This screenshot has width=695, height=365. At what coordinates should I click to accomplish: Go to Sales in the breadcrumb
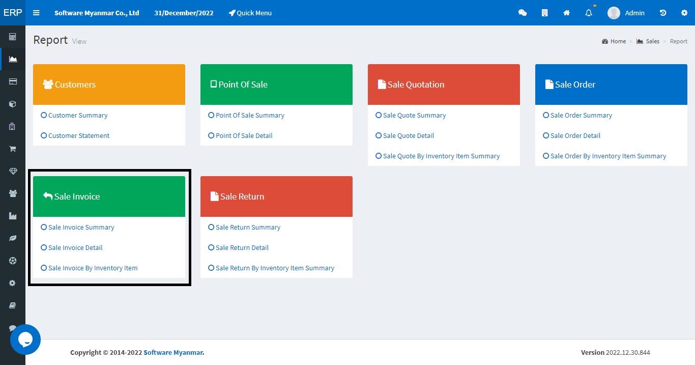[x=648, y=41]
